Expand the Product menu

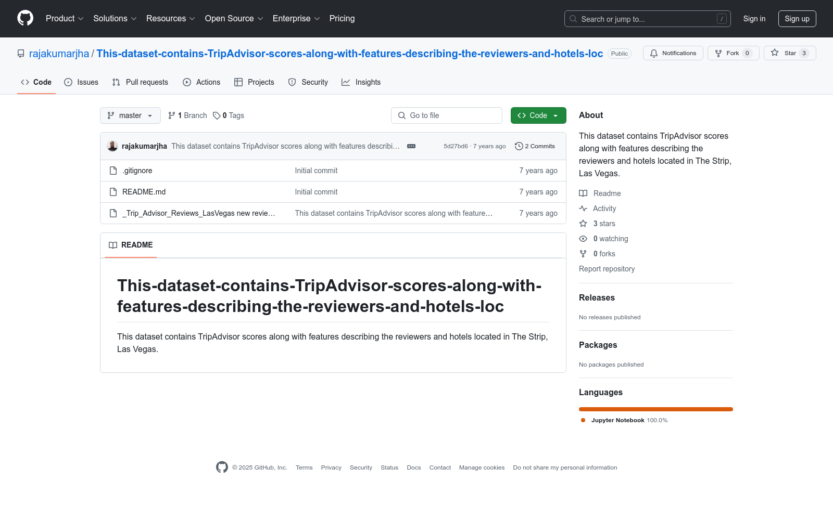[x=65, y=19]
